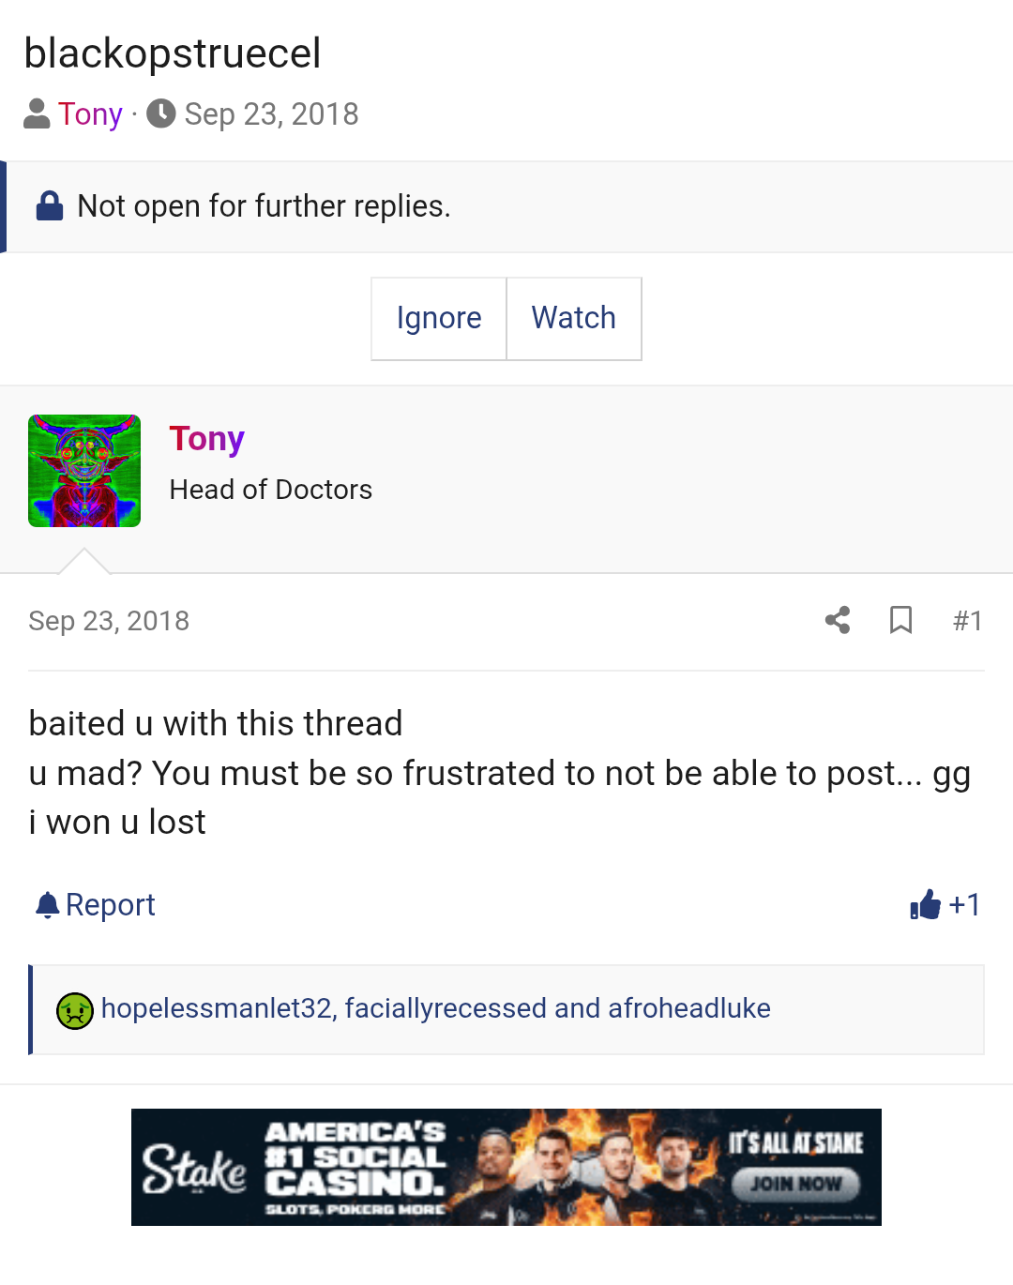View users who reacted: hopelessmanlet32 list
The width and height of the screenshot is (1013, 1285).
point(436,1008)
